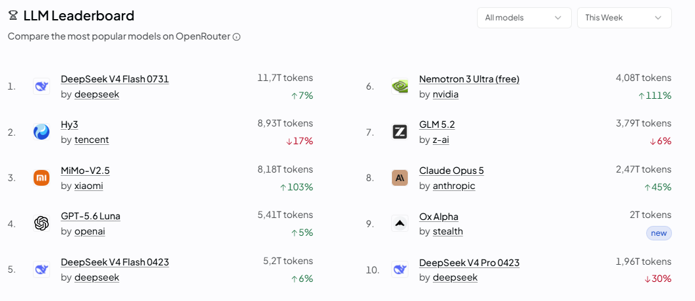The image size is (695, 301).
Task: Click the Tencent Hy3 blue swirl icon
Action: point(42,132)
